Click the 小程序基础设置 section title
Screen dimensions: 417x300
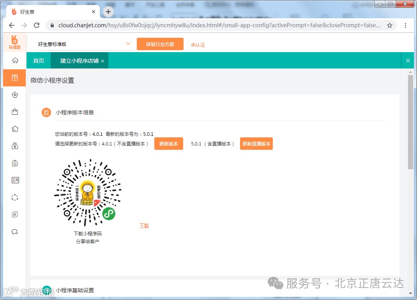tap(75, 290)
